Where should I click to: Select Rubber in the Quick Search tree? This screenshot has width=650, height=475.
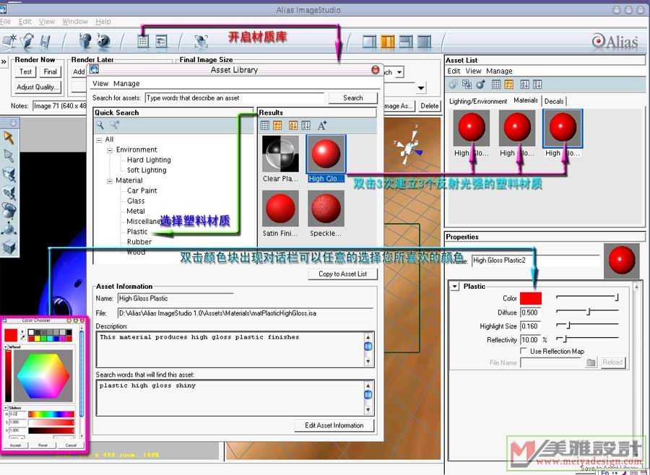[139, 242]
